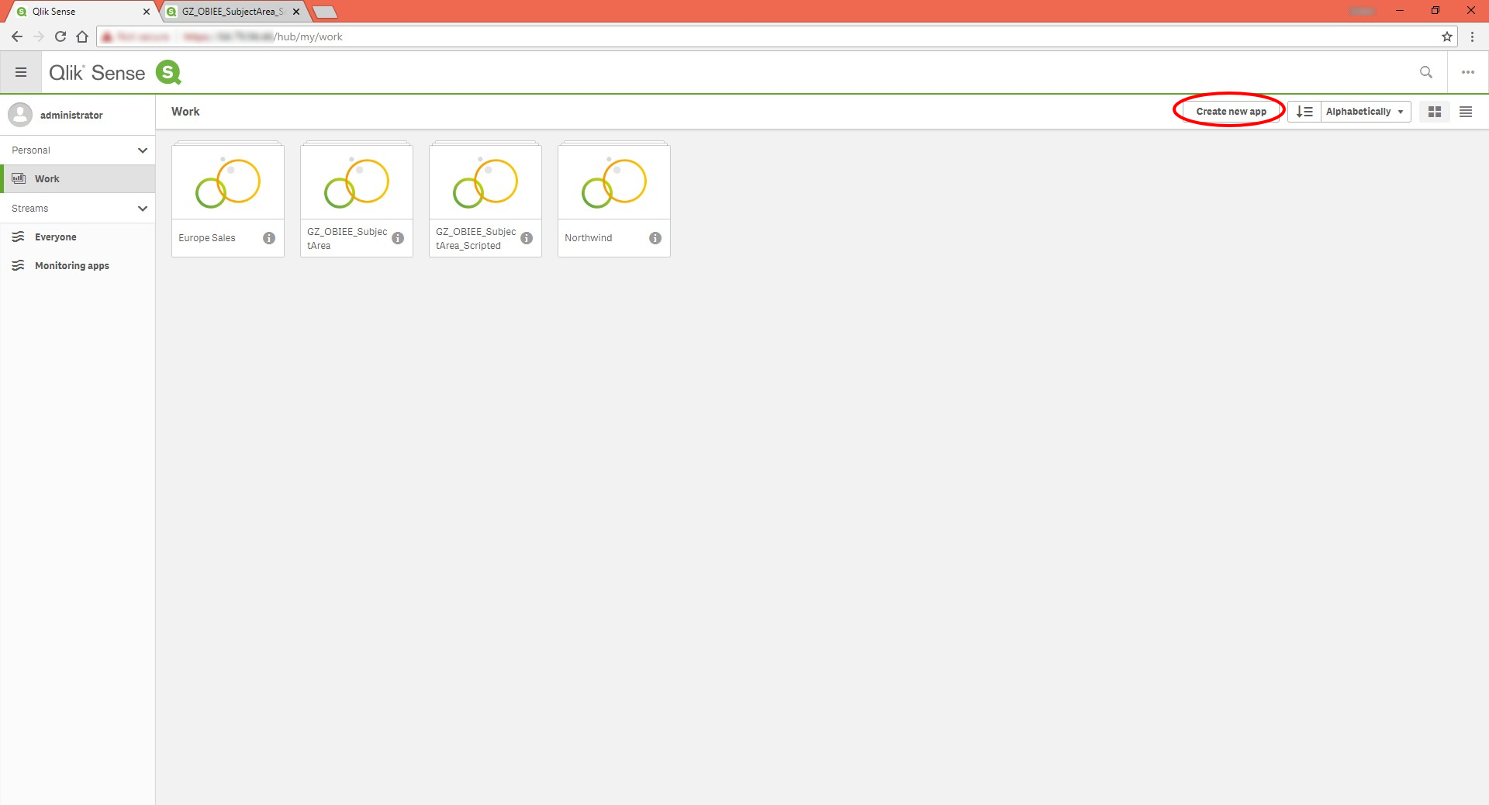This screenshot has width=1489, height=805.
Task: Switch to the Qlik Sense browser tab
Action: pyautogui.click(x=81, y=12)
